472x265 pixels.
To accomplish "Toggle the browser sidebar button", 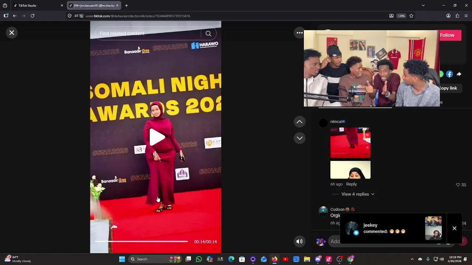I will [6, 16].
